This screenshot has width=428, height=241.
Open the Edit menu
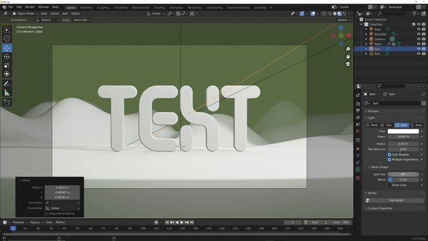point(19,7)
